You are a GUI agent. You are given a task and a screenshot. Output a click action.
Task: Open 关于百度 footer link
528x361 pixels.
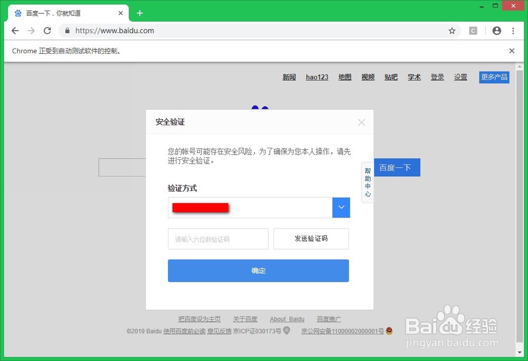[245, 319]
